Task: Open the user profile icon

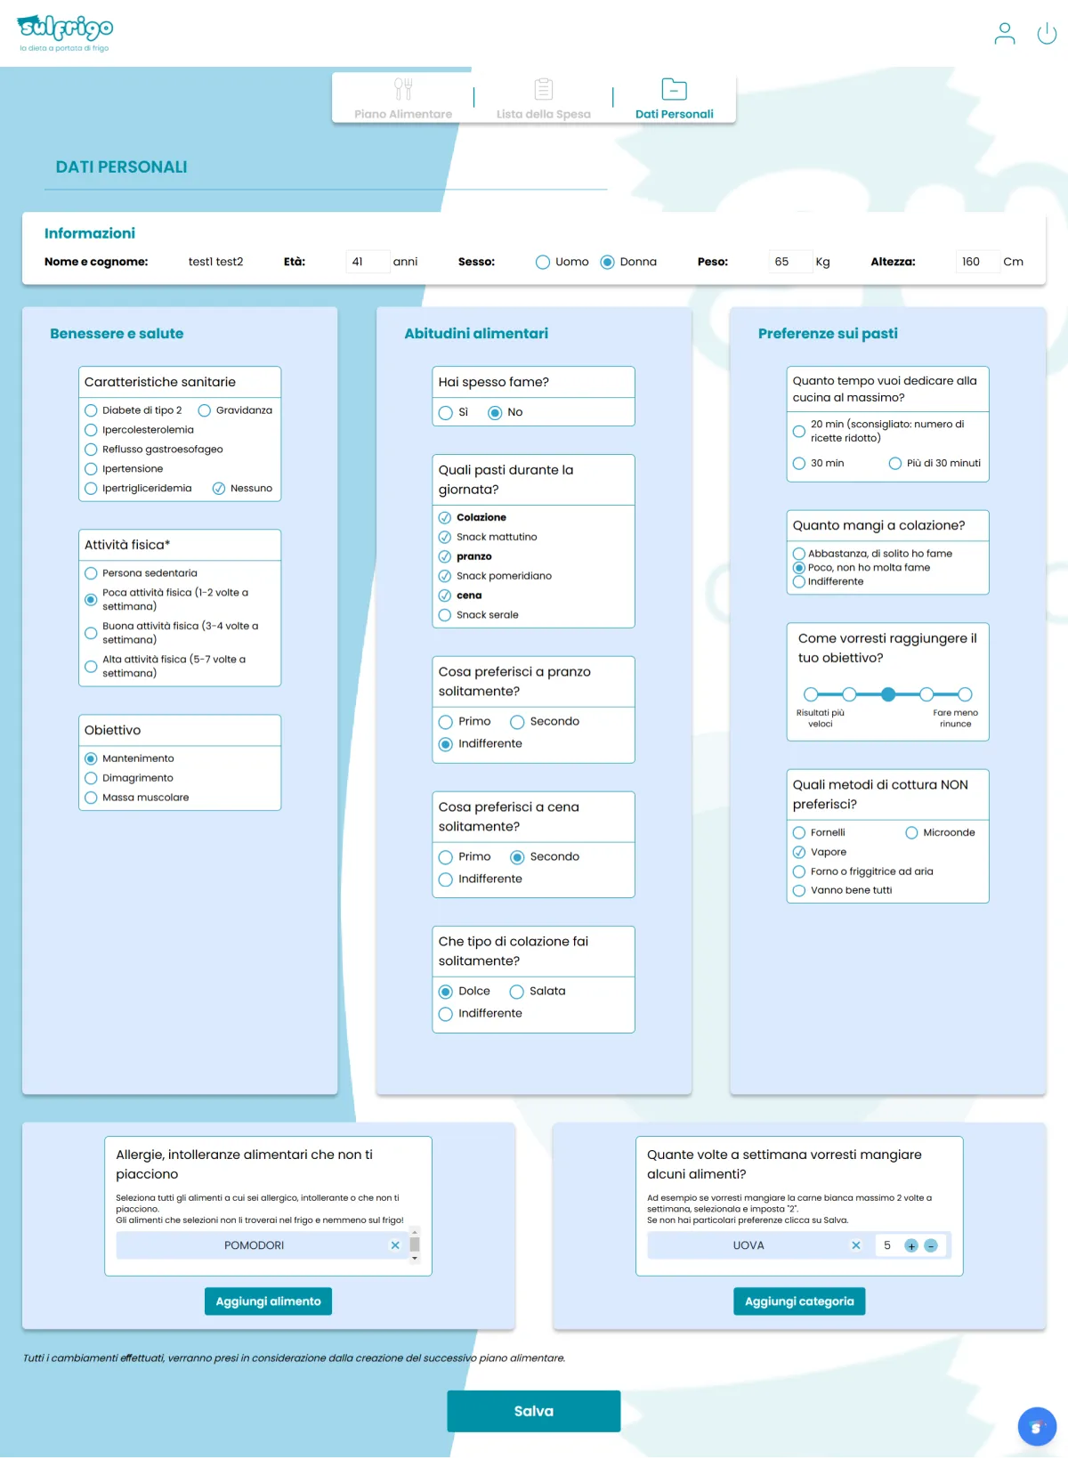Action: click(x=1004, y=34)
